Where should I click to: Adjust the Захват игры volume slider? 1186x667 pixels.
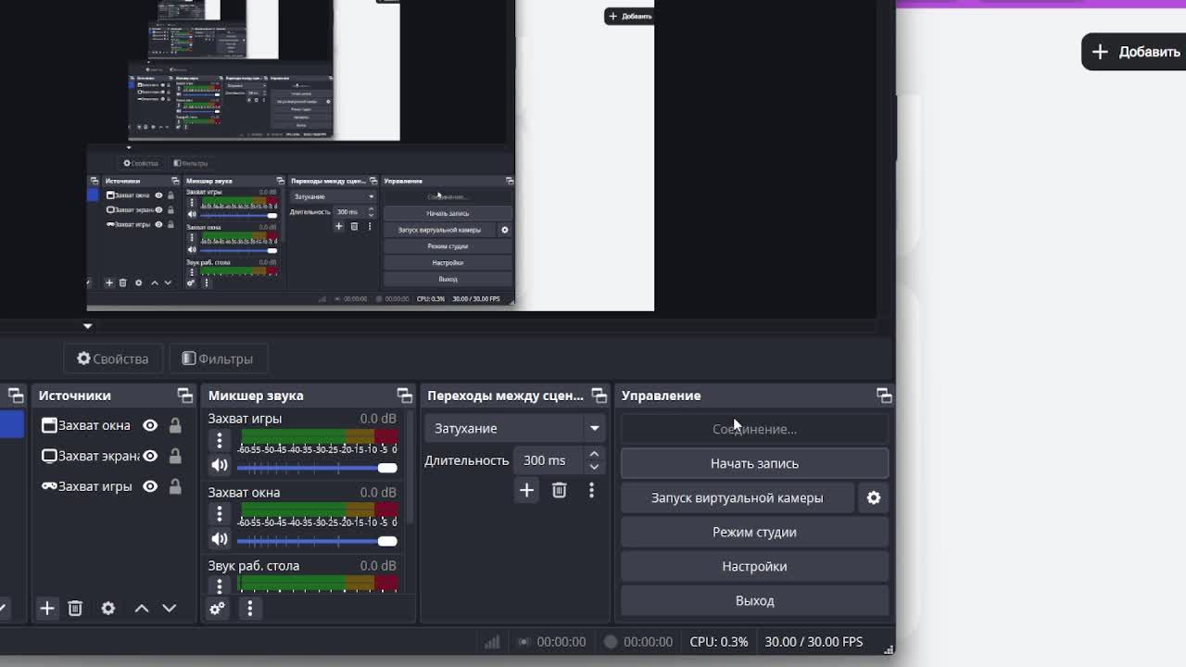click(x=317, y=468)
